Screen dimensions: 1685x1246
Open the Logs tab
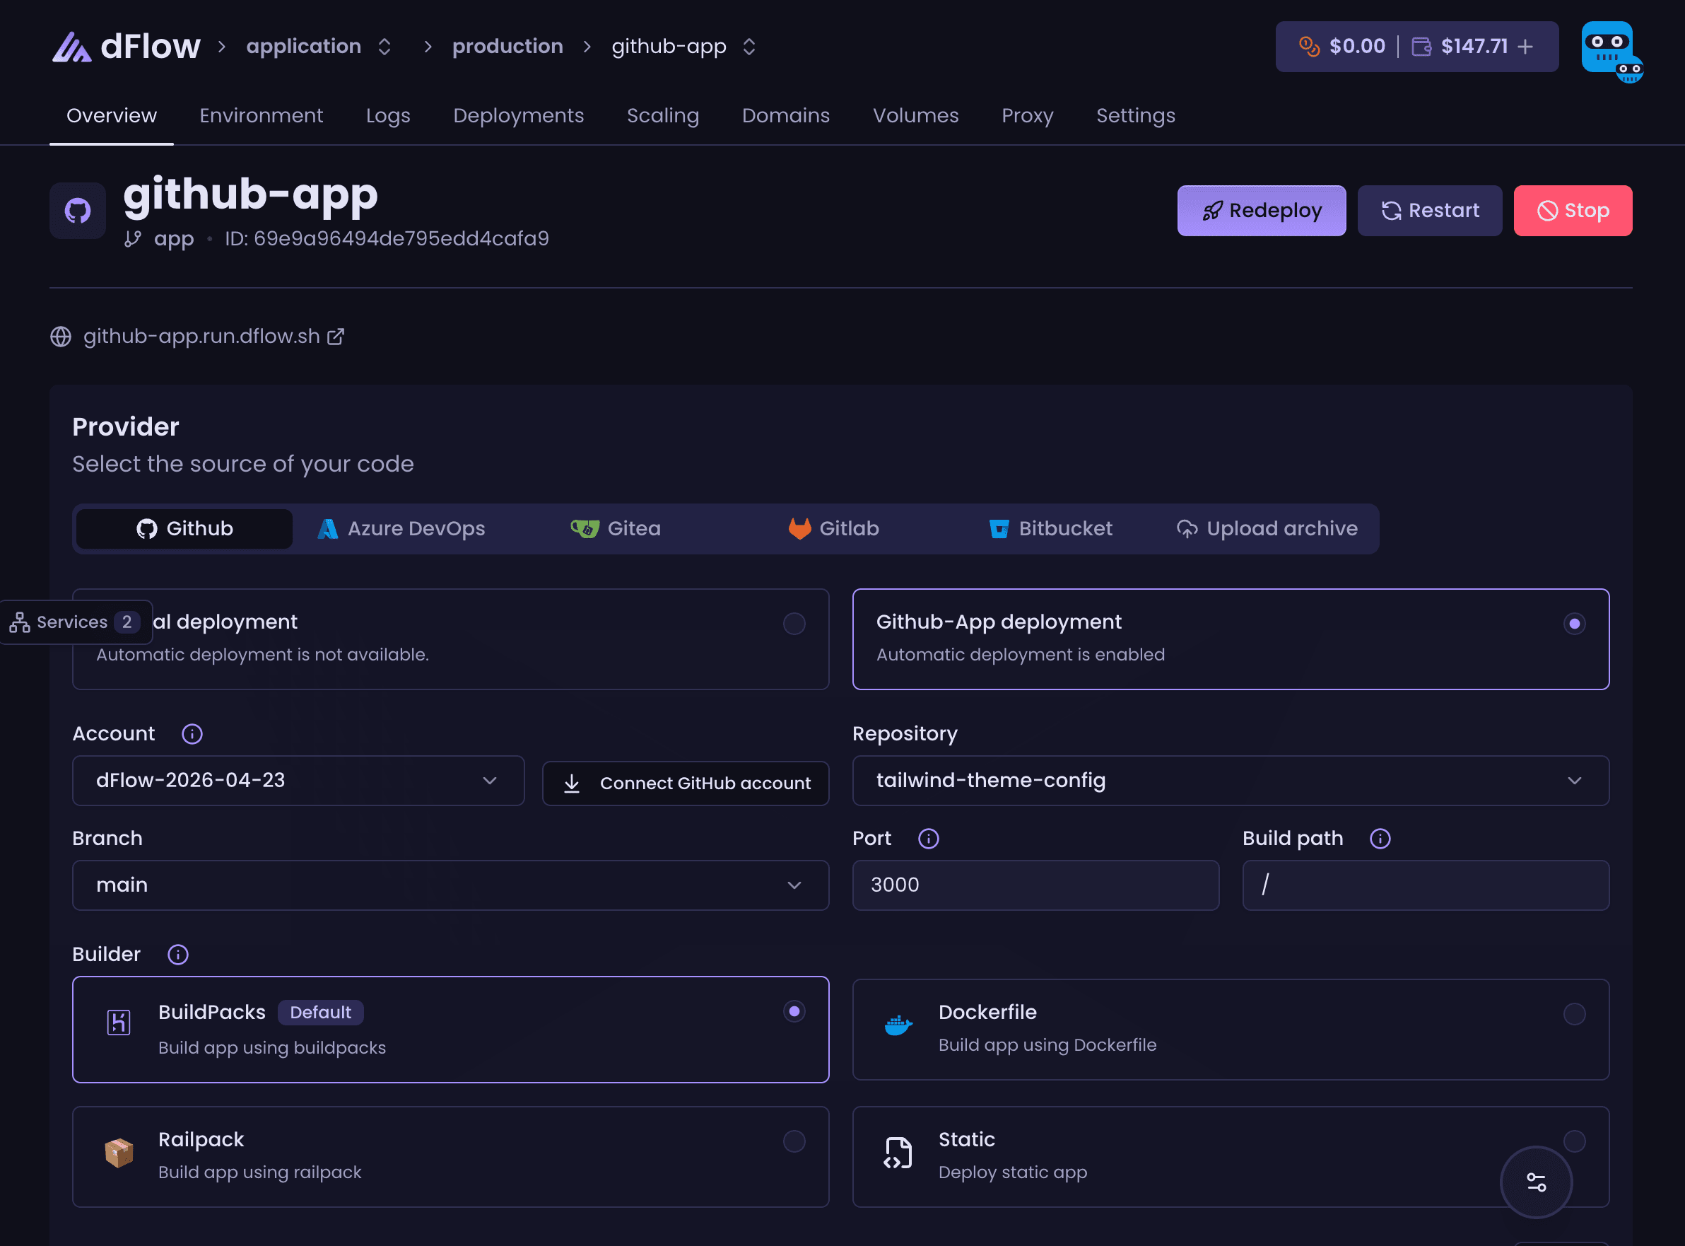[x=388, y=115]
